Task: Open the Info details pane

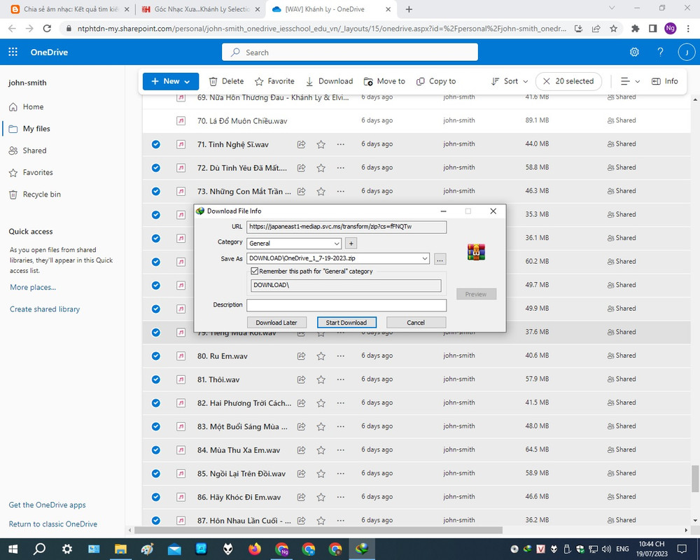Action: pos(665,81)
